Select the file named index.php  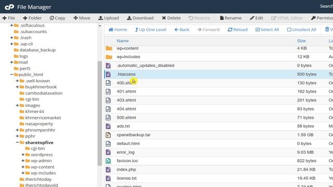point(126,170)
